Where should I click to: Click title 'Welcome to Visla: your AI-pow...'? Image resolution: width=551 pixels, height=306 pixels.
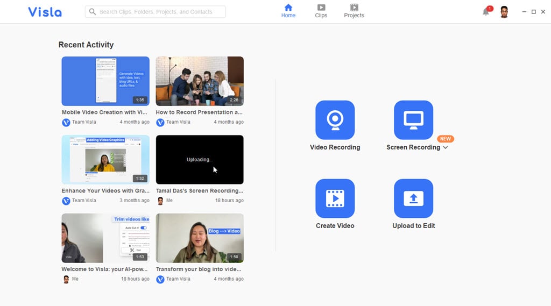pyautogui.click(x=104, y=269)
